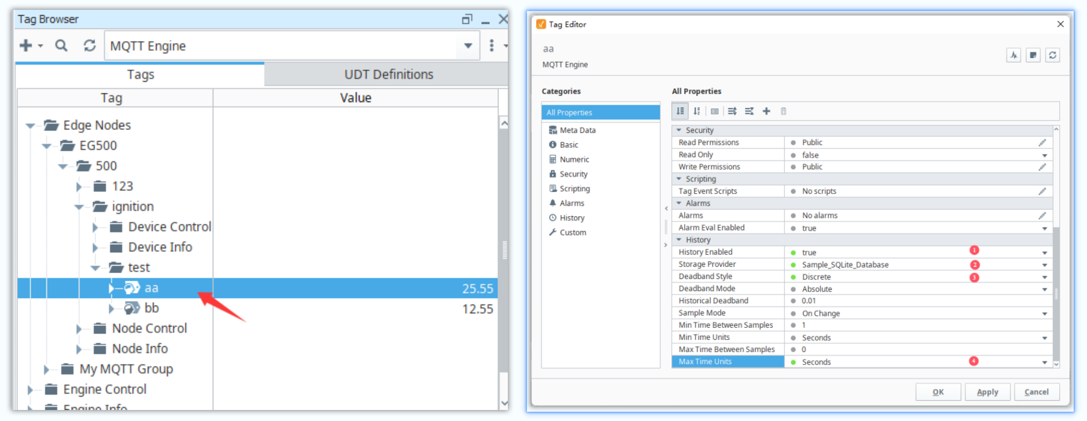Click the delete property trash icon
This screenshot has width=1087, height=421.
(783, 111)
